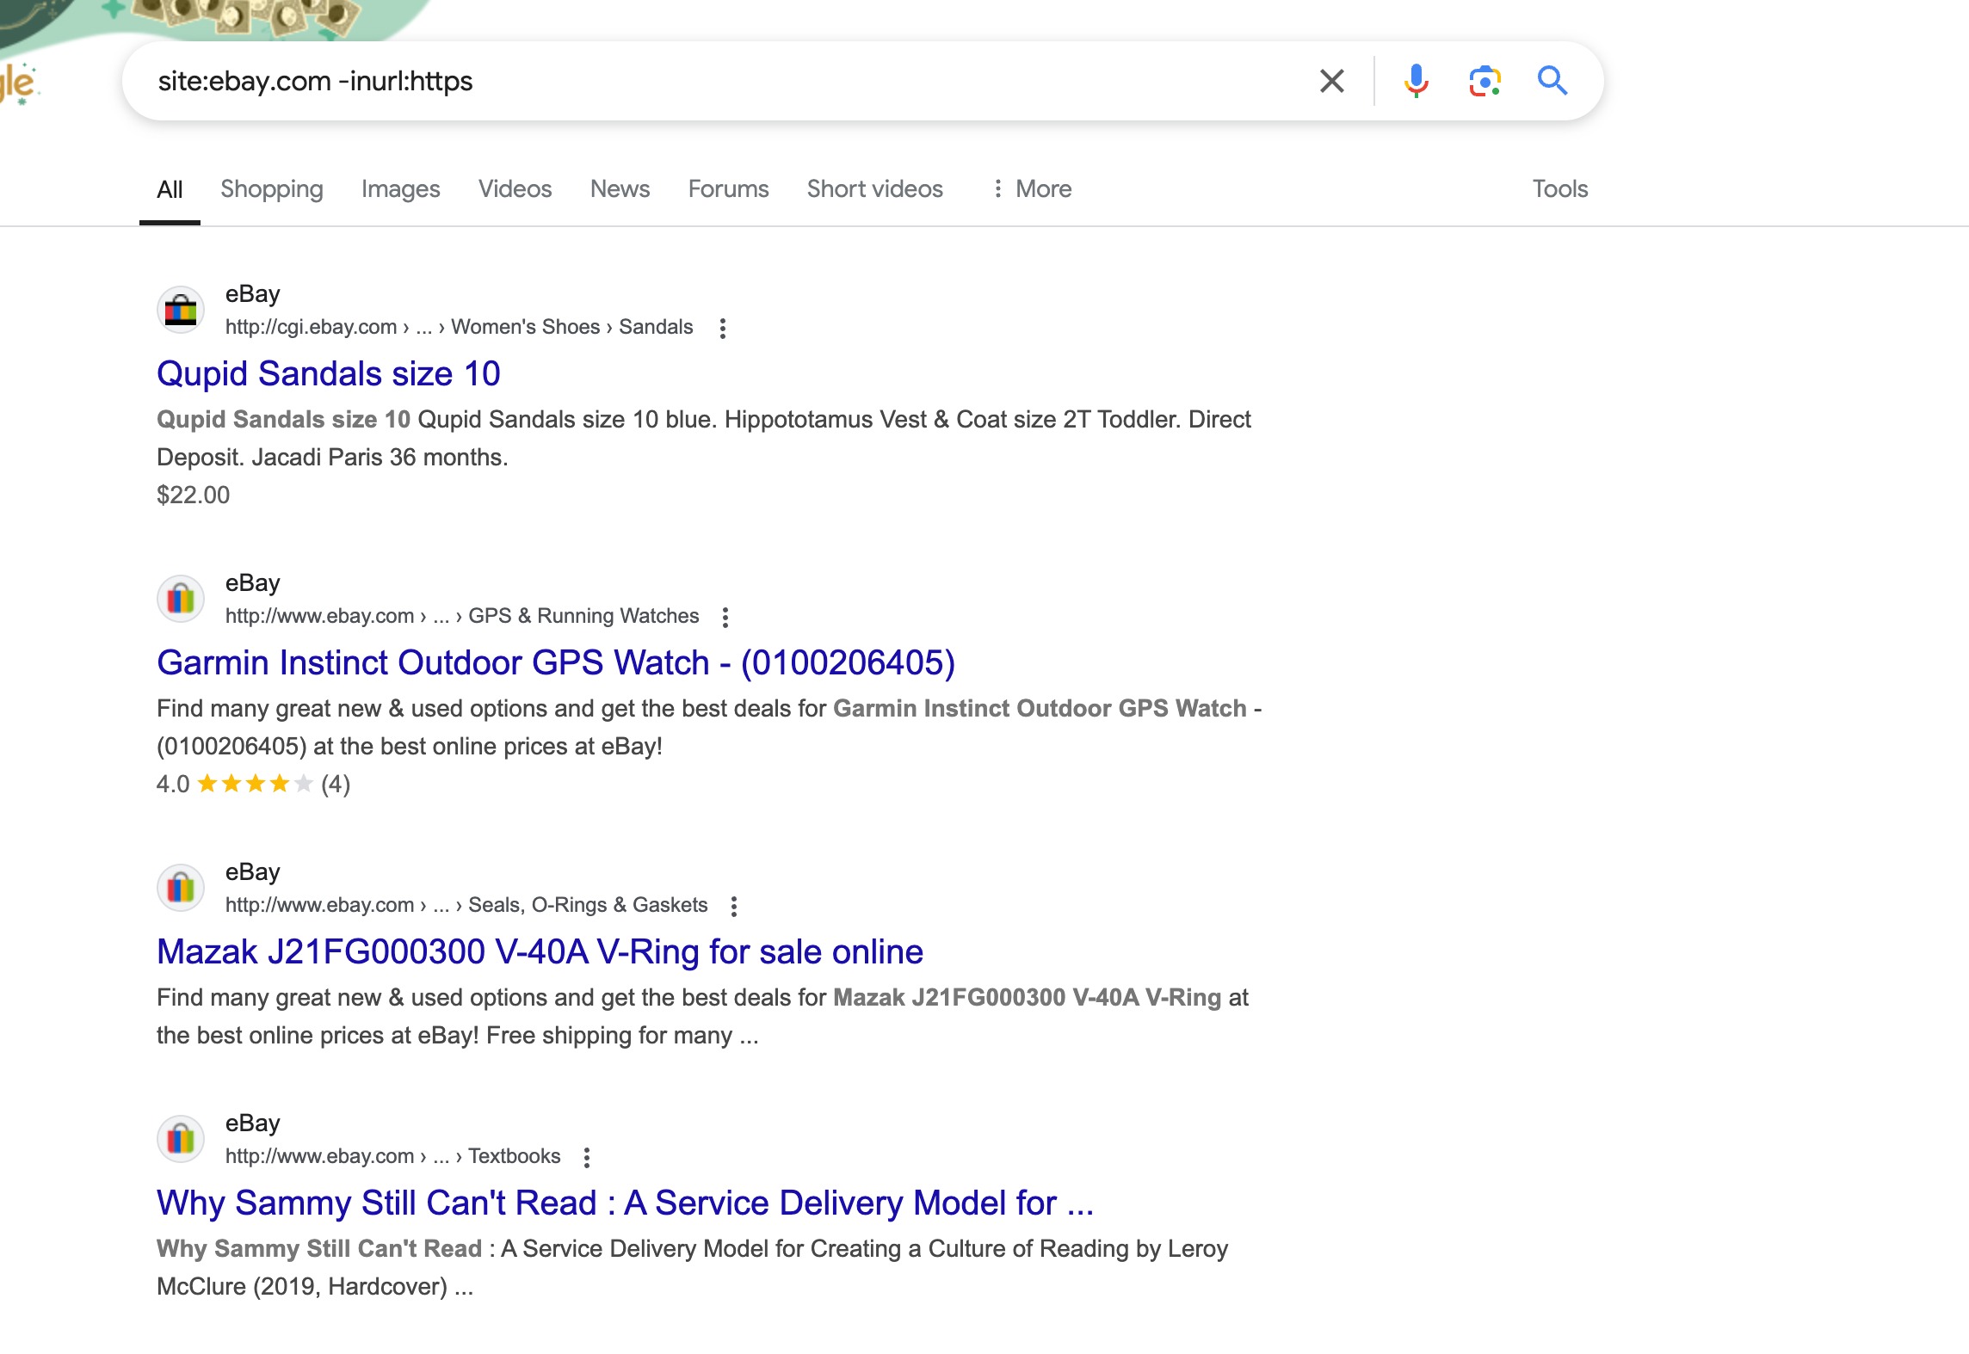Open more options for Mazak V-Ring result
This screenshot has height=1354, width=1969.
point(734,906)
